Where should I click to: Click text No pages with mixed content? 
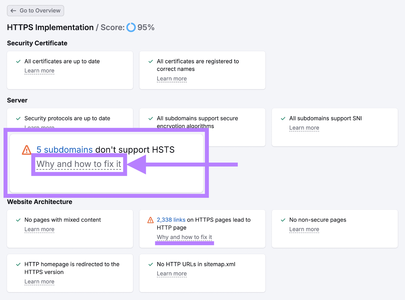tap(63, 220)
